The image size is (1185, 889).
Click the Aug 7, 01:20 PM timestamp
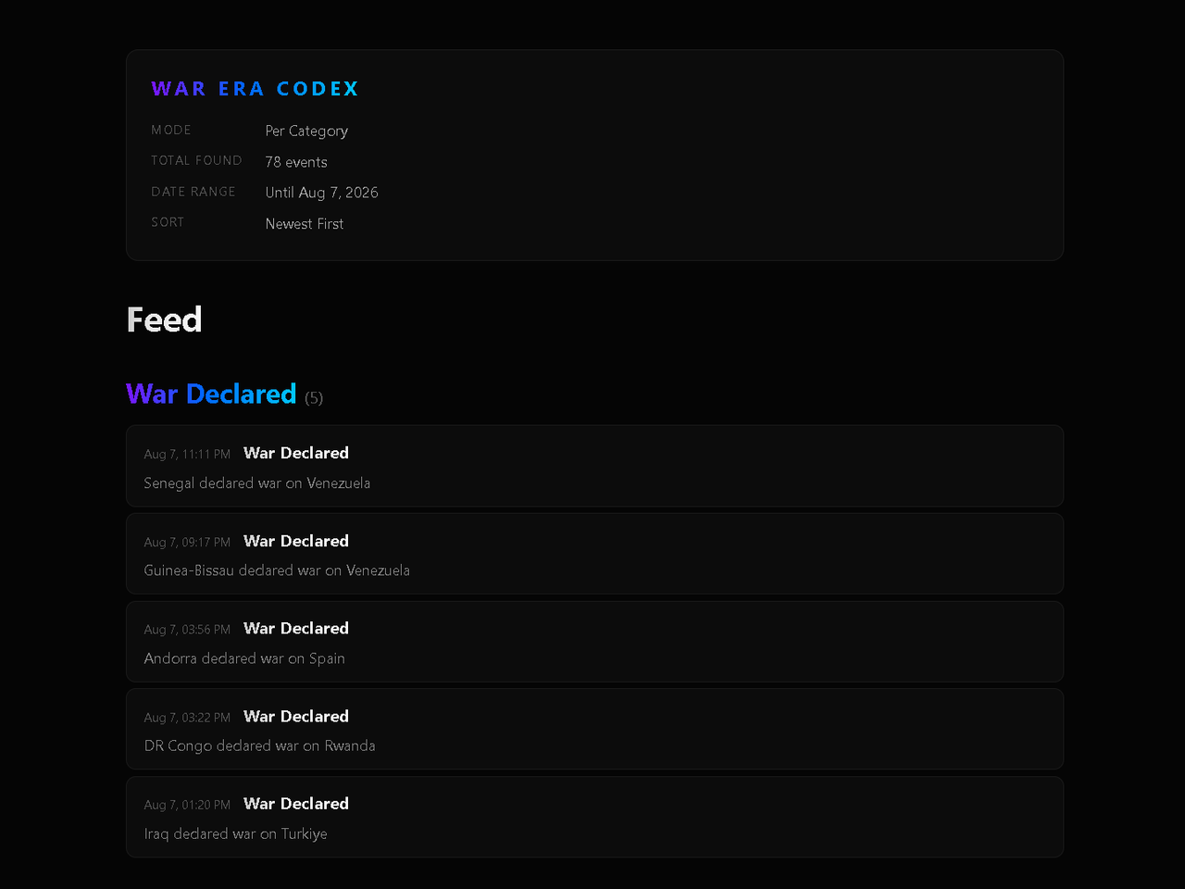point(187,805)
